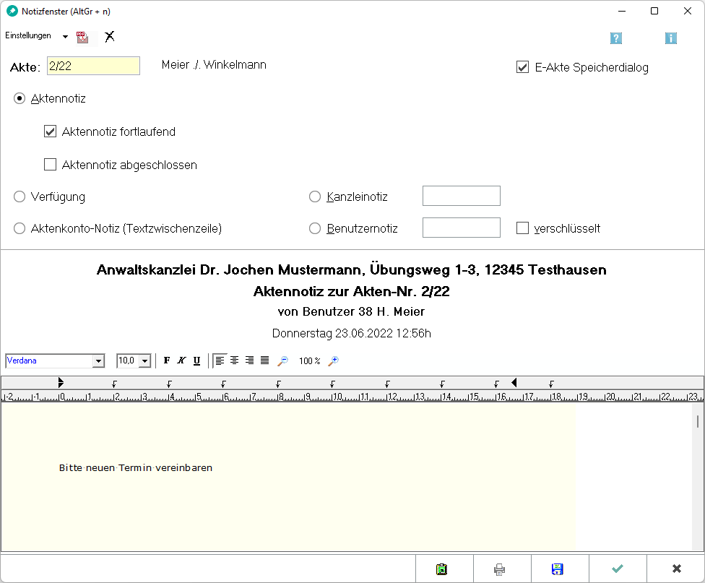The height and width of the screenshot is (583, 705).
Task: Cancel with the bottom X button
Action: [x=676, y=569]
